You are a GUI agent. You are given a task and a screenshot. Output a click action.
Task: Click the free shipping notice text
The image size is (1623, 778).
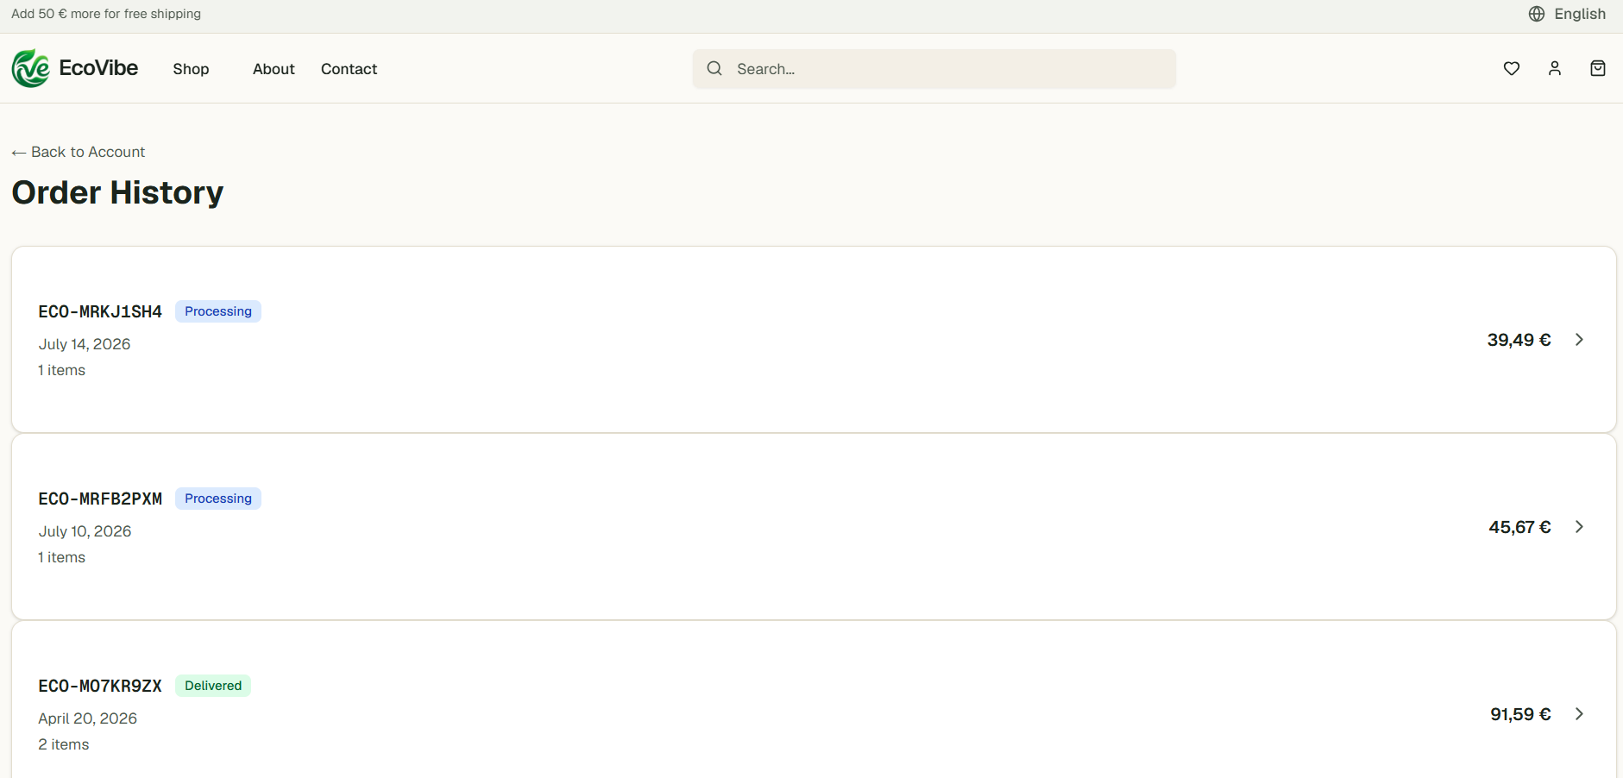coord(106,14)
